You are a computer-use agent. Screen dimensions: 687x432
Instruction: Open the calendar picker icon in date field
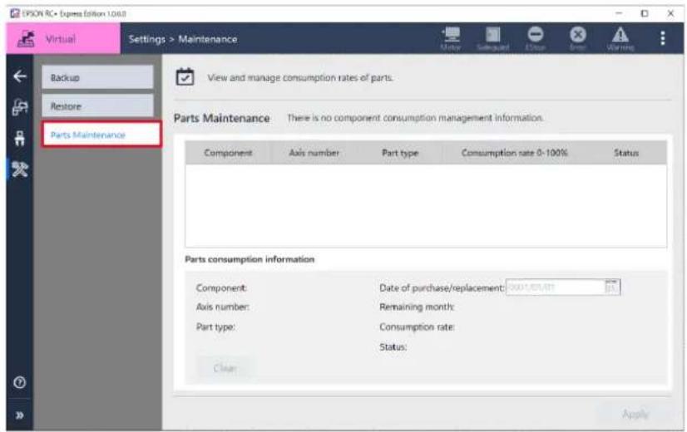tap(611, 287)
